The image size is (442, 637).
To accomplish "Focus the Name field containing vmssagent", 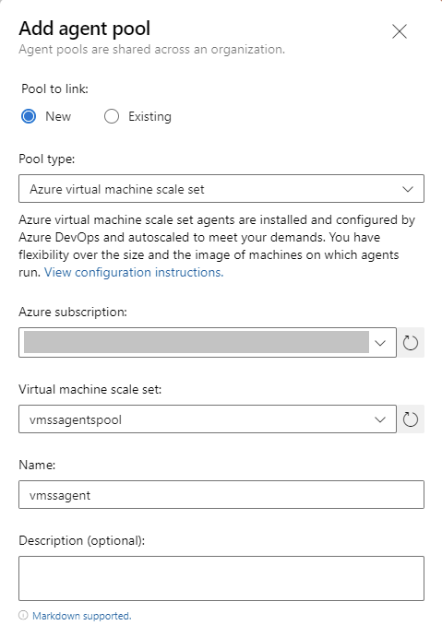I will point(221,494).
